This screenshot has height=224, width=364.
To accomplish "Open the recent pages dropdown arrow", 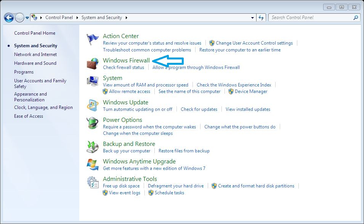I will click(27, 18).
